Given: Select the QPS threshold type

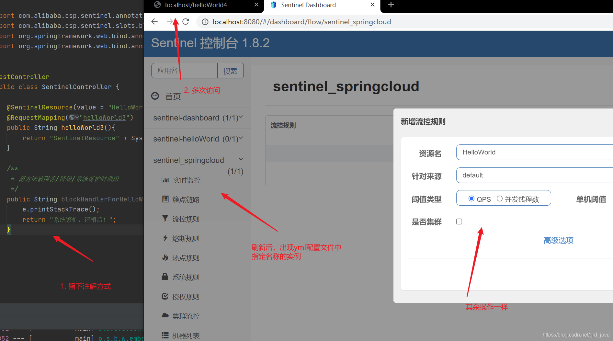Looking at the screenshot, I should (x=471, y=199).
